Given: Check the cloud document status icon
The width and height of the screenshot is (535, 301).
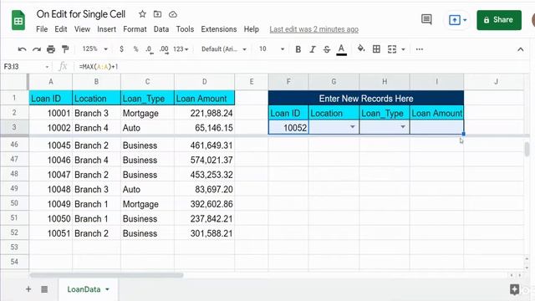Looking at the screenshot, I should [x=173, y=14].
